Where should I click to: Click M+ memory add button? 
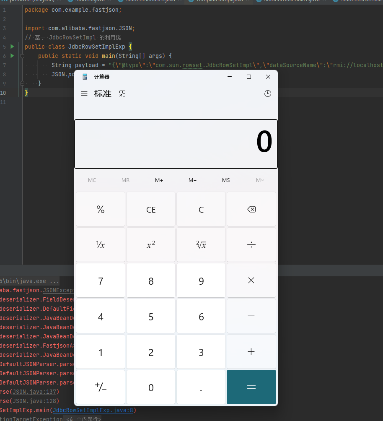point(159,180)
